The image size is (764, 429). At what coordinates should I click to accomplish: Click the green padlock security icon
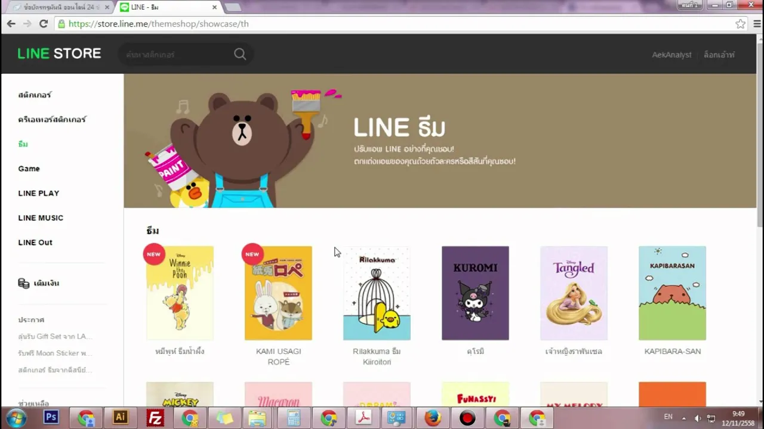(x=61, y=24)
